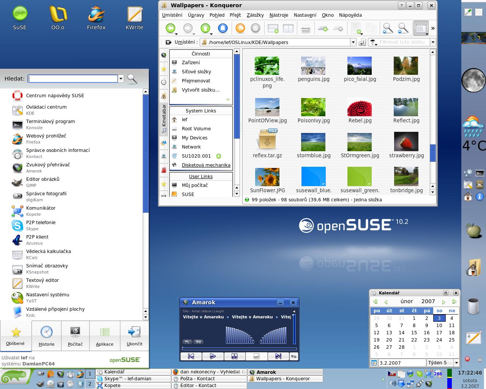
Task: Skip to next track in Amarok
Action: click(x=278, y=356)
